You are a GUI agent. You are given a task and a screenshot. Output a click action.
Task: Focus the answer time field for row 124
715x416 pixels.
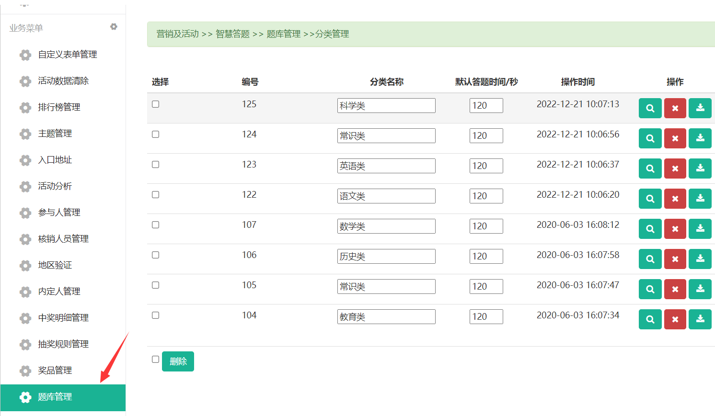click(x=486, y=136)
